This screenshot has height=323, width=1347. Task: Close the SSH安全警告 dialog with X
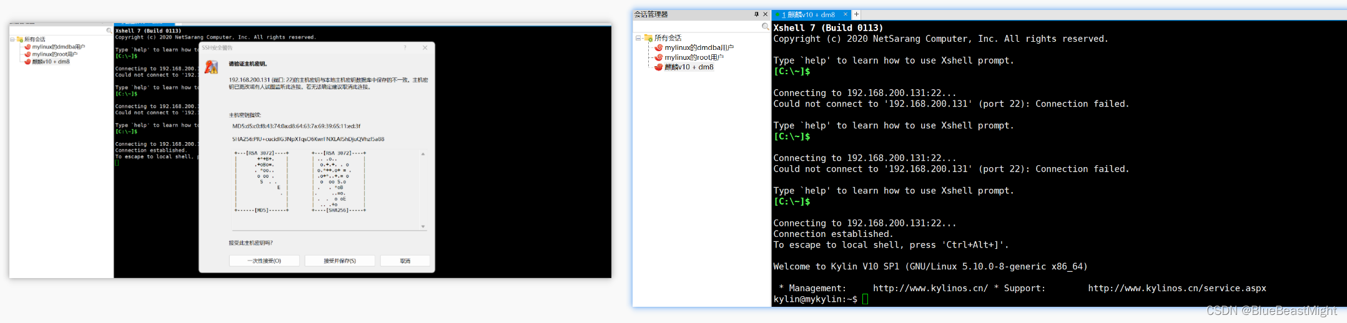point(425,48)
